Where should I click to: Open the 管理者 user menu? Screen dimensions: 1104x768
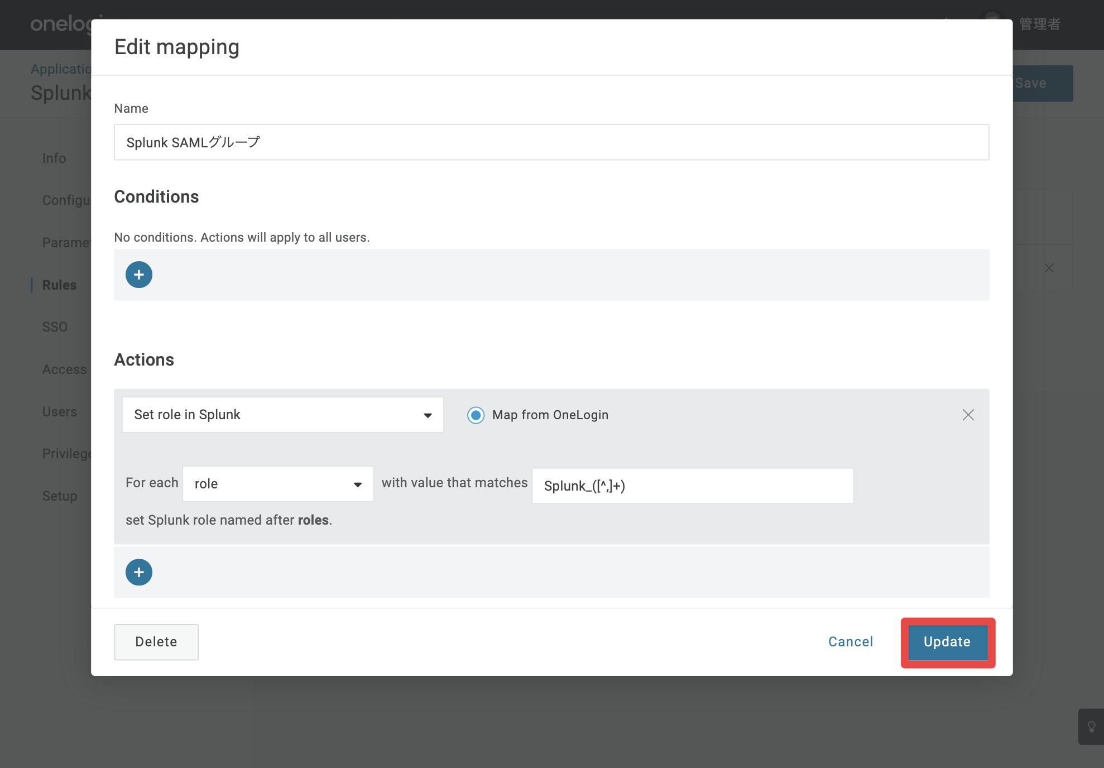click(1039, 24)
